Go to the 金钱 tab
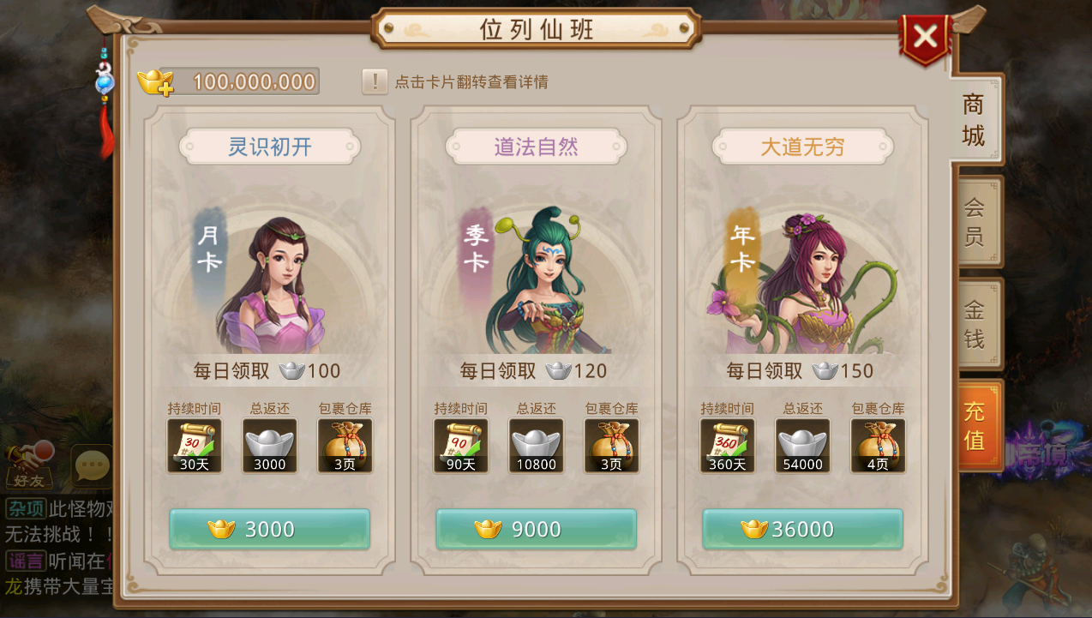The width and height of the screenshot is (1092, 618). 977,324
